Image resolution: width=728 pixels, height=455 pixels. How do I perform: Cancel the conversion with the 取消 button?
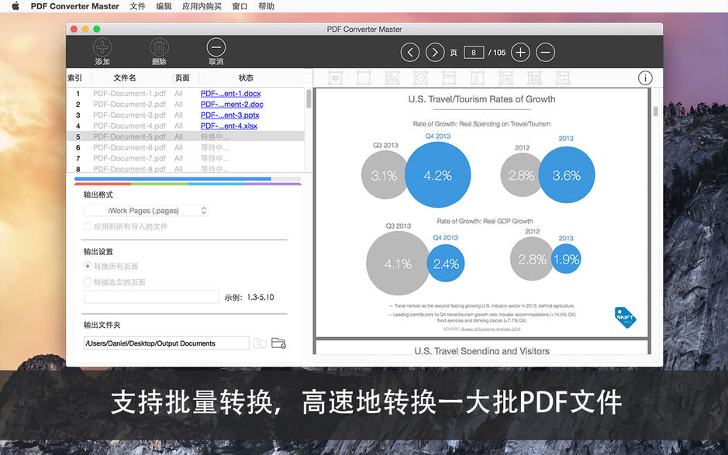216,51
